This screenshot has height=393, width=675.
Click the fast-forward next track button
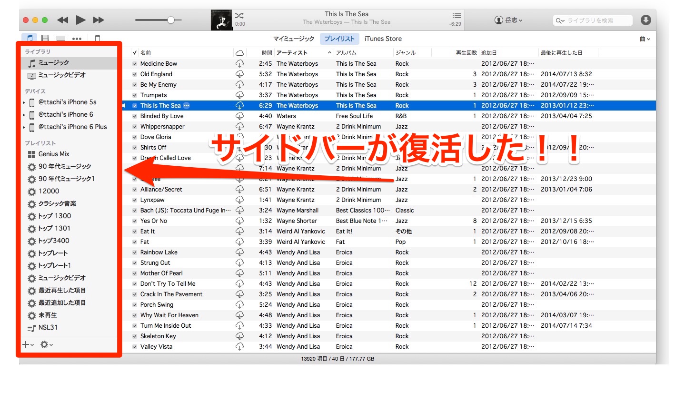(x=99, y=20)
